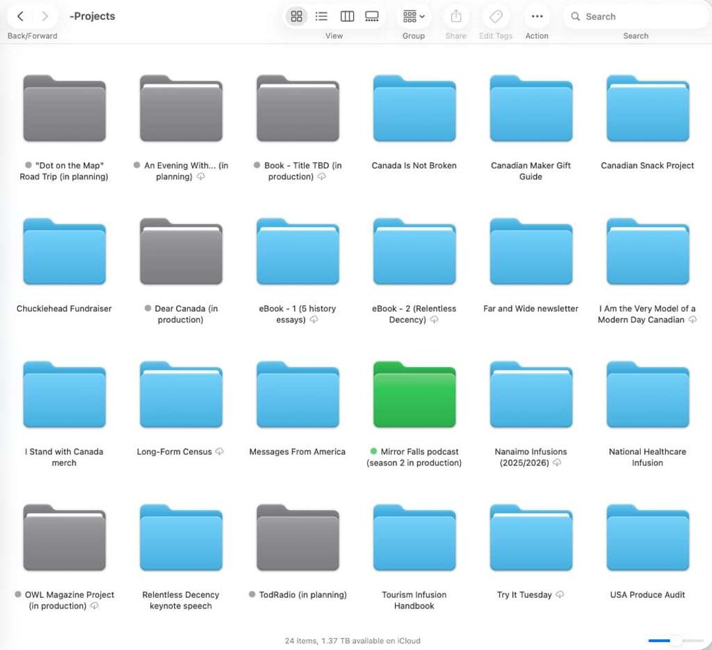Switch to list view
The image size is (712, 650).
[x=322, y=16]
